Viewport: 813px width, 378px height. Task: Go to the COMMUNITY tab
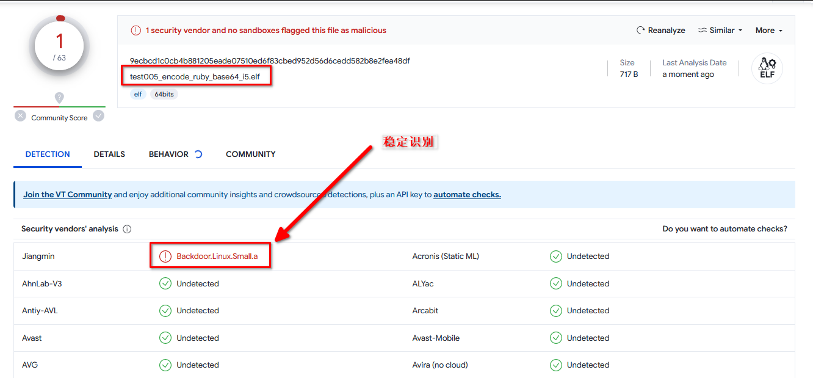[250, 154]
